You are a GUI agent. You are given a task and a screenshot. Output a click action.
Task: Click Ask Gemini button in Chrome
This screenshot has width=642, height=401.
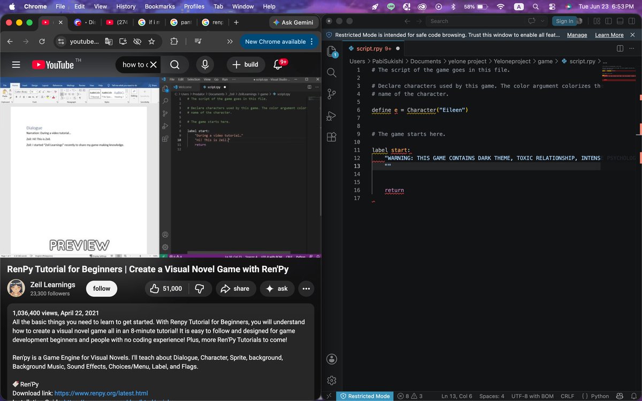pyautogui.click(x=293, y=22)
